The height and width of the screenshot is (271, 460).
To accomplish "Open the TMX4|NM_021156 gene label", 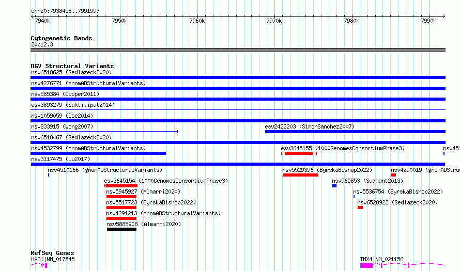I will tap(381, 259).
